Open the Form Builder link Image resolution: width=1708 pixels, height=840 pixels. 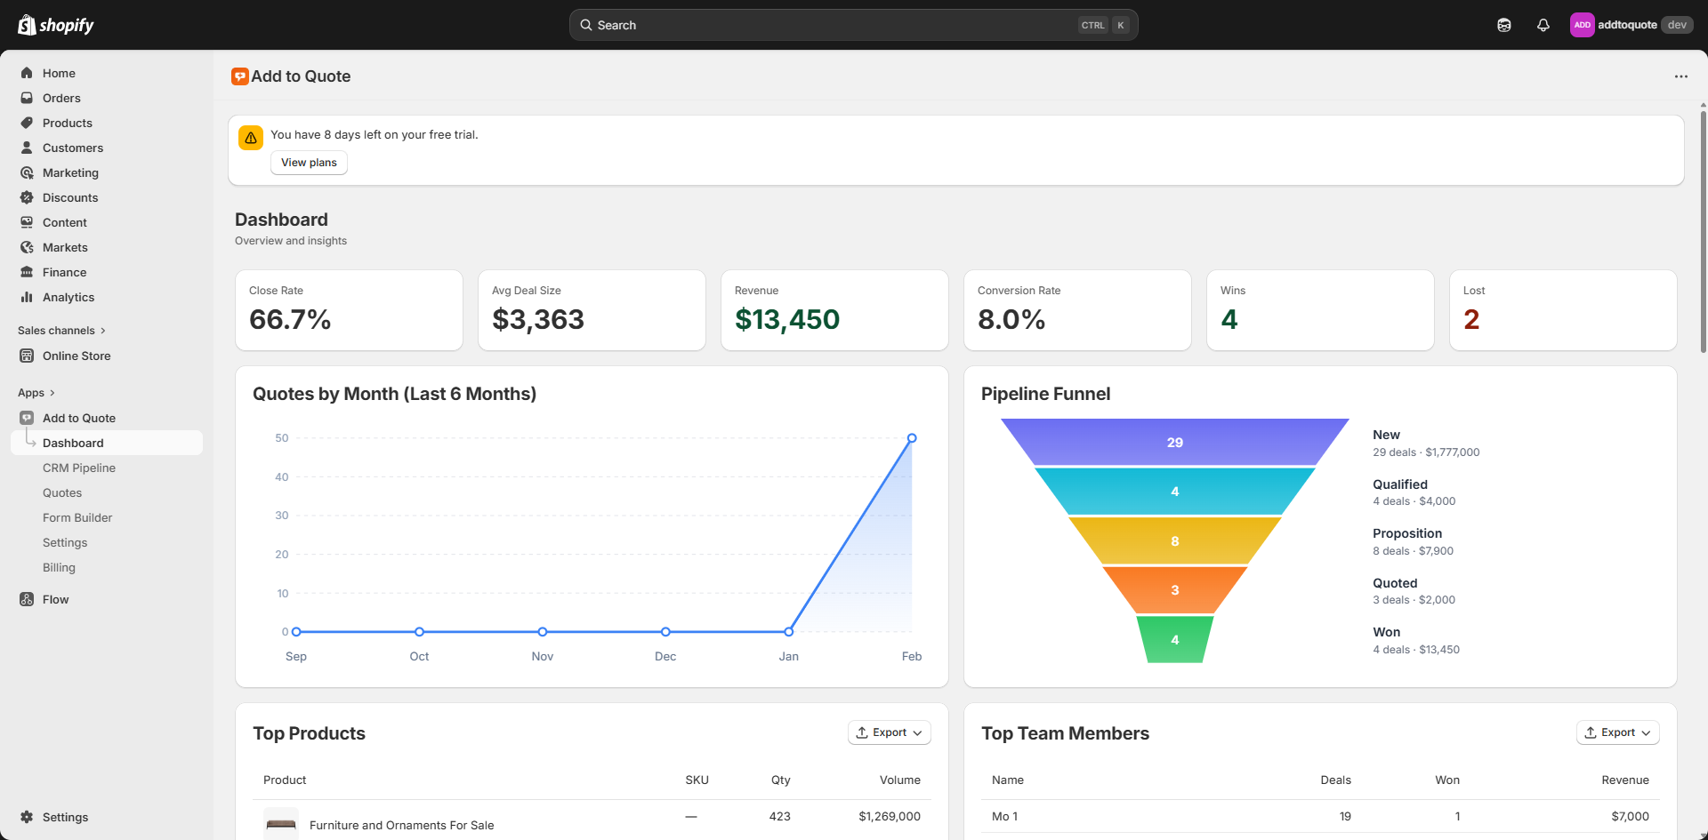[77, 517]
